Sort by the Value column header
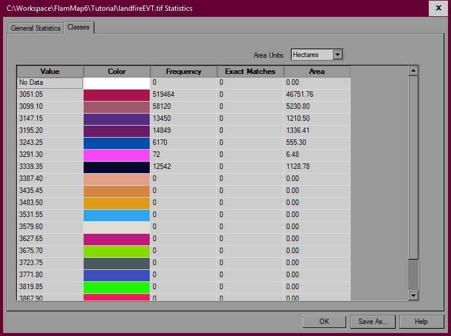The height and width of the screenshot is (336, 451). pyautogui.click(x=50, y=72)
